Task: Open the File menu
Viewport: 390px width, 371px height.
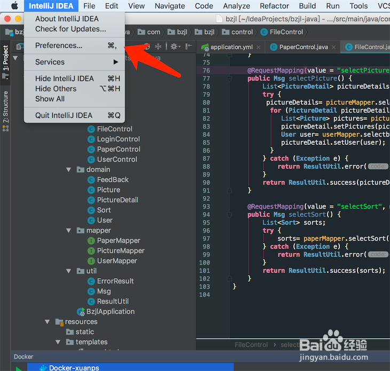Action: (89, 6)
